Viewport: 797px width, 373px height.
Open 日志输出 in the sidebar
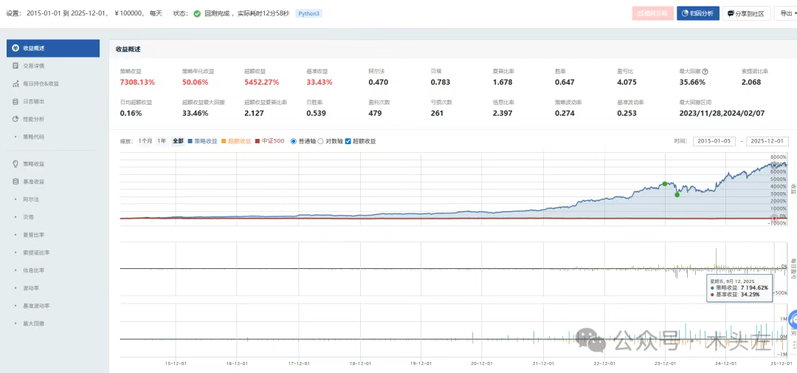pos(34,101)
